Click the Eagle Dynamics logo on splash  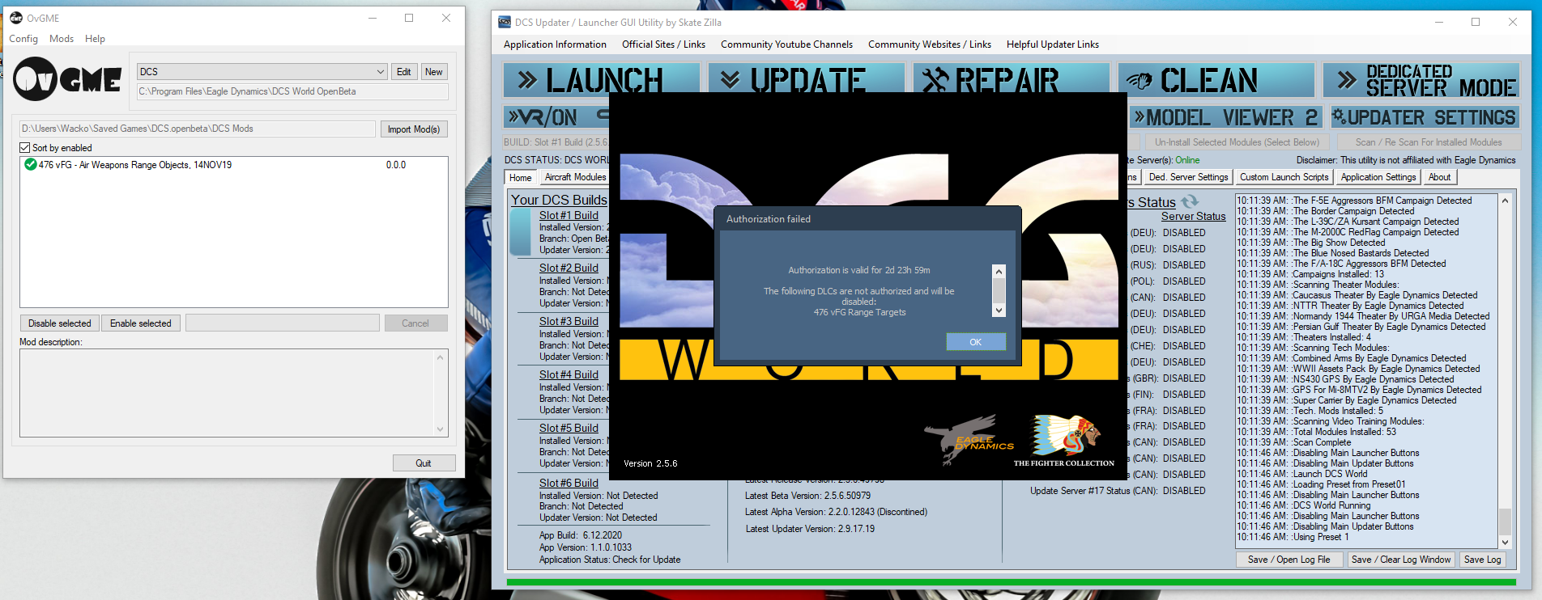(x=969, y=440)
